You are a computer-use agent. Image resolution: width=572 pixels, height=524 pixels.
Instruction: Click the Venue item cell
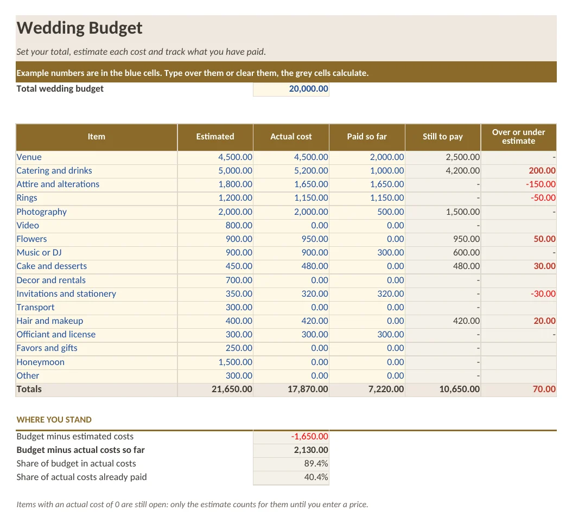96,157
